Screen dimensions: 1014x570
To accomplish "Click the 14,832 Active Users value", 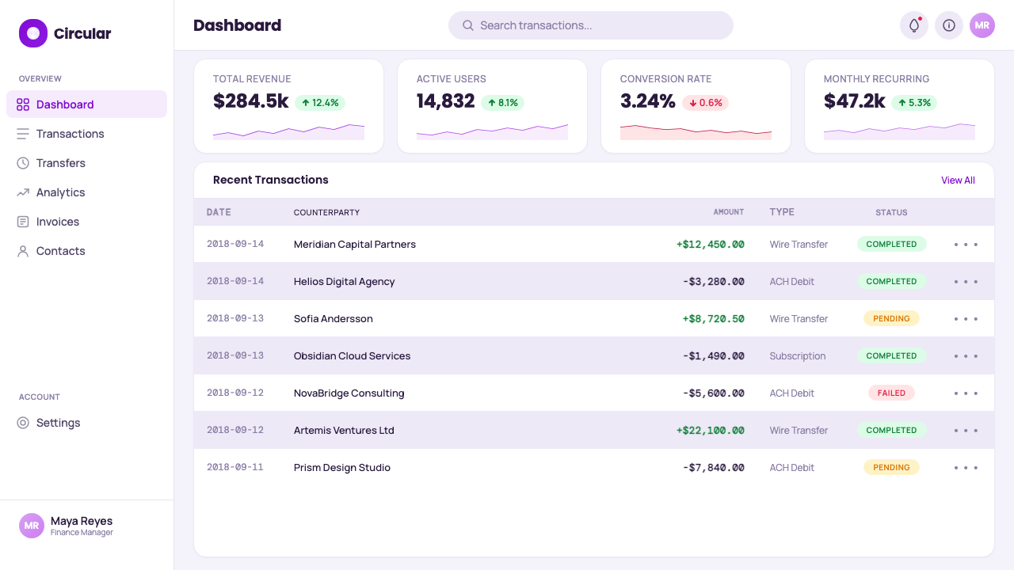I will click(446, 101).
